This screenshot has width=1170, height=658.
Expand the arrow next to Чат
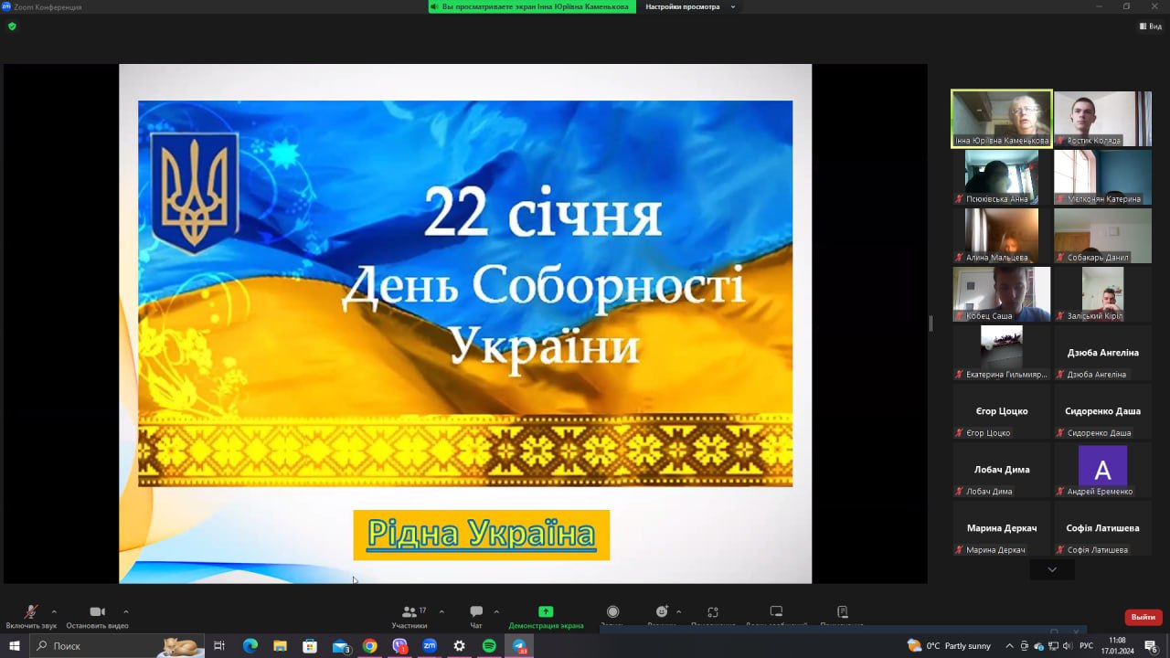click(x=496, y=611)
